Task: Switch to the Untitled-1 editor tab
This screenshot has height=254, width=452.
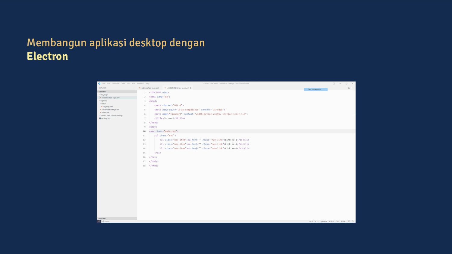Action: (178, 88)
